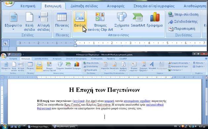Toggle the tab stop selector left of ruler
208x129 pixels.
(x=2, y=77)
